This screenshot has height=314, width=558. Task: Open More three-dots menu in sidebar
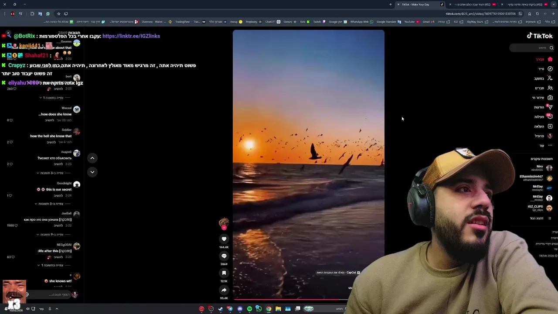(x=550, y=146)
